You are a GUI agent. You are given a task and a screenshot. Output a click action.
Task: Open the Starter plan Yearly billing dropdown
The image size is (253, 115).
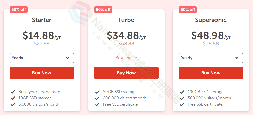[42, 58]
